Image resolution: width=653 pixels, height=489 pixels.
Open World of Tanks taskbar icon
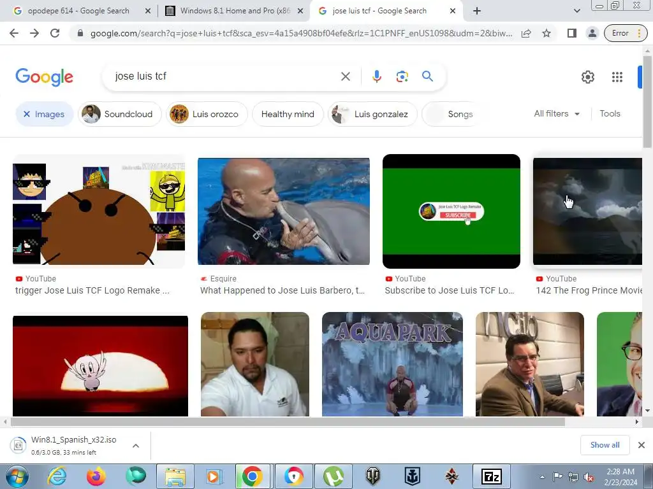point(372,476)
